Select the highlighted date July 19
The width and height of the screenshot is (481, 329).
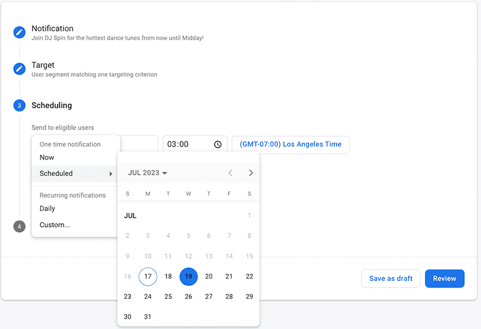(x=189, y=277)
